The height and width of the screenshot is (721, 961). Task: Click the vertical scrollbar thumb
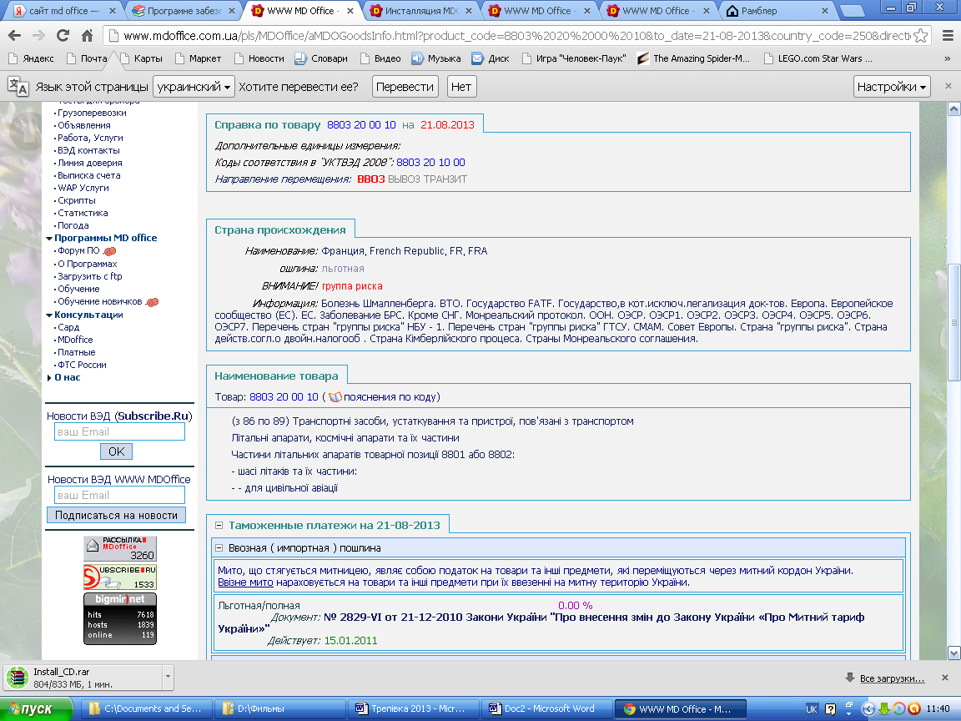(x=953, y=322)
